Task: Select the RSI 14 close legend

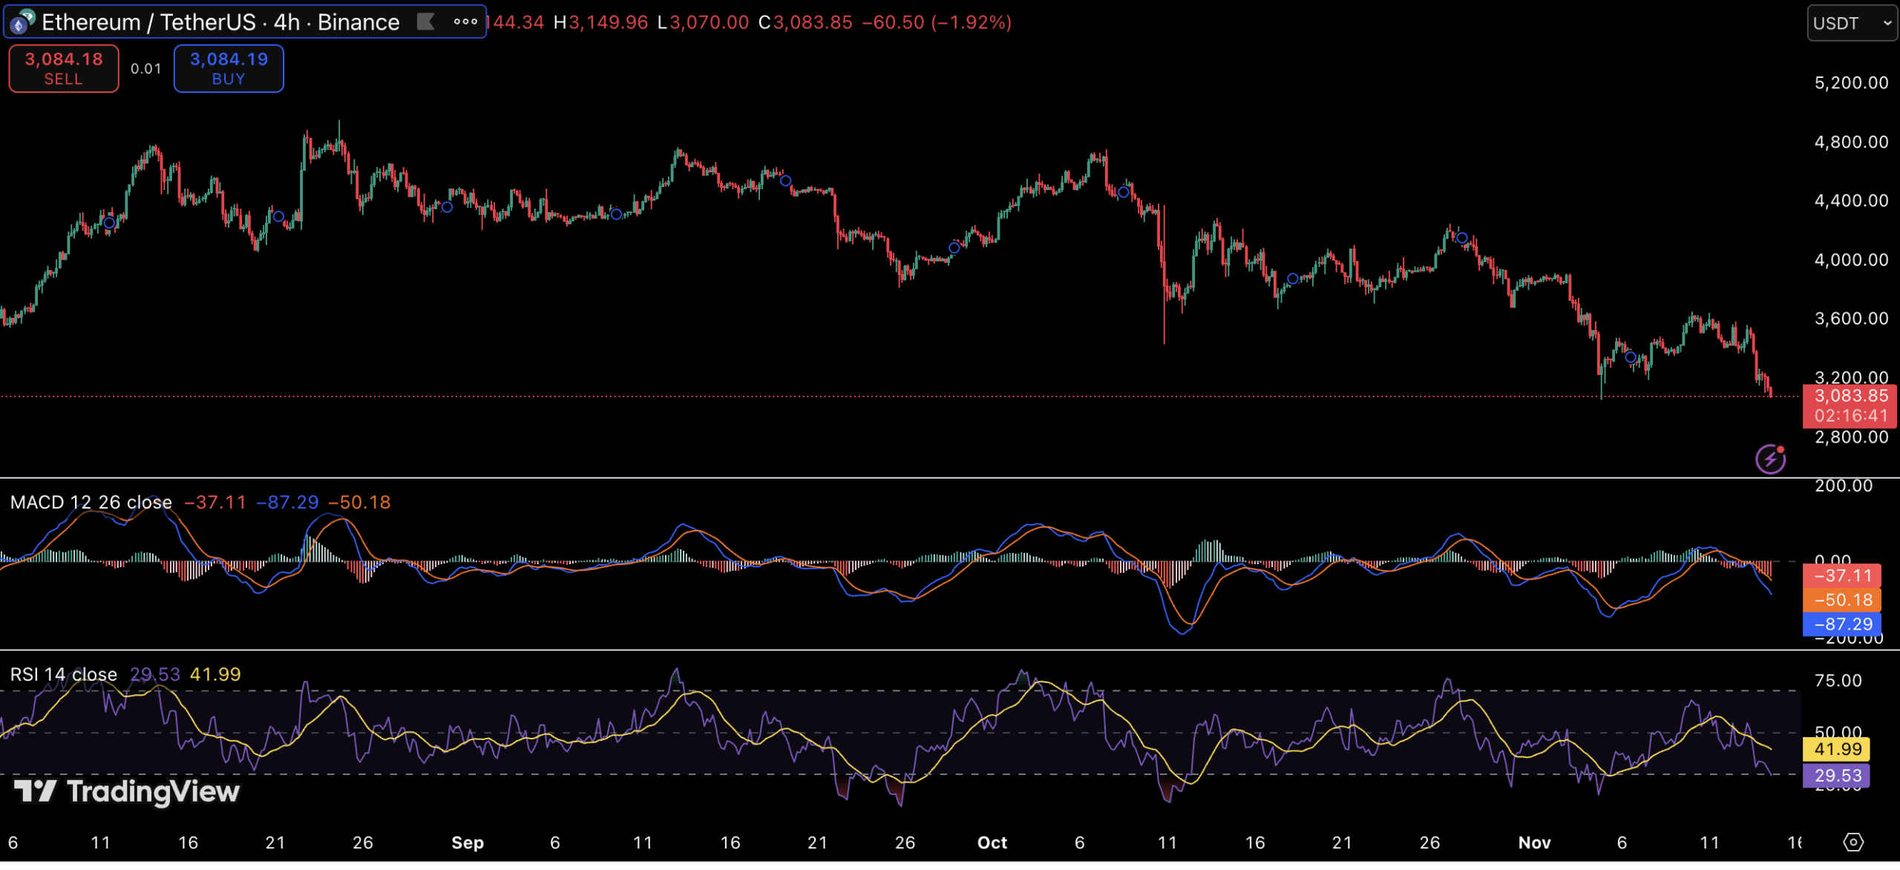Action: tap(64, 675)
